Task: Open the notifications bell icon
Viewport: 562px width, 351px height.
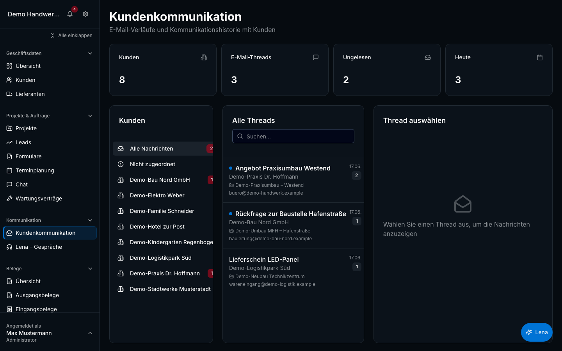Action: pyautogui.click(x=70, y=14)
